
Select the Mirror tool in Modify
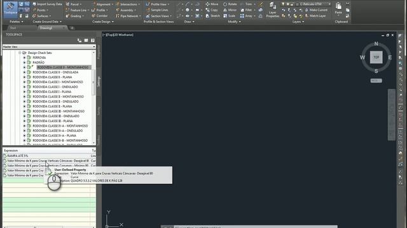[230, 10]
